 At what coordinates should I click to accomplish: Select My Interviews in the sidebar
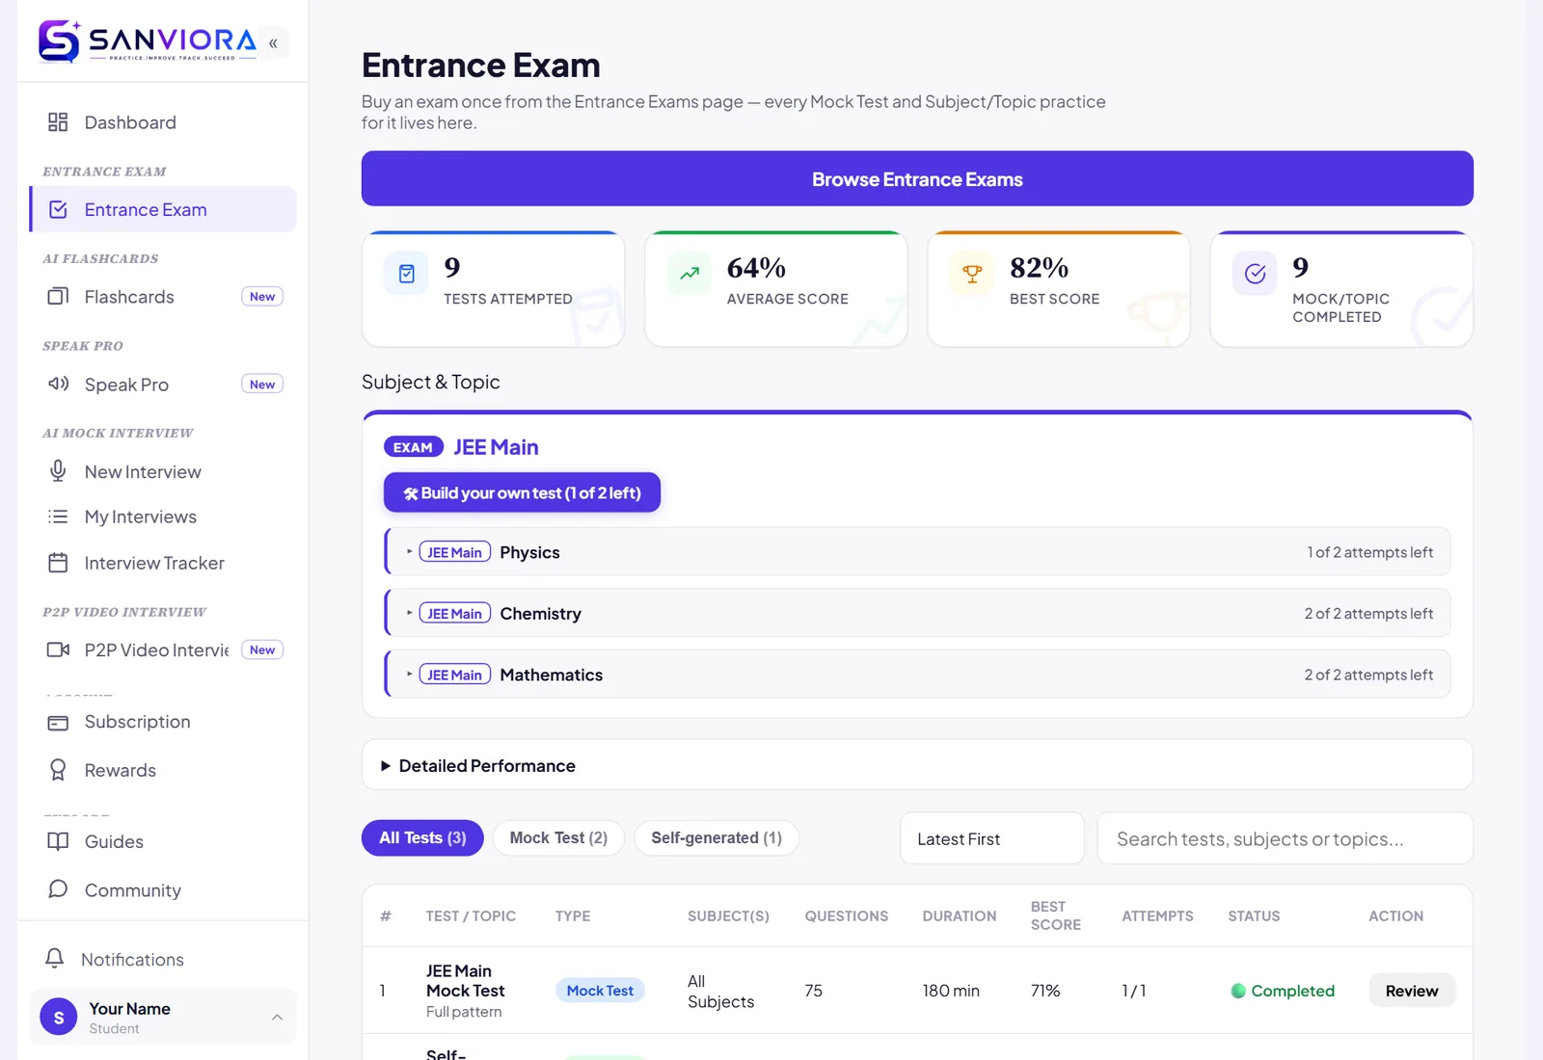[x=163, y=517]
